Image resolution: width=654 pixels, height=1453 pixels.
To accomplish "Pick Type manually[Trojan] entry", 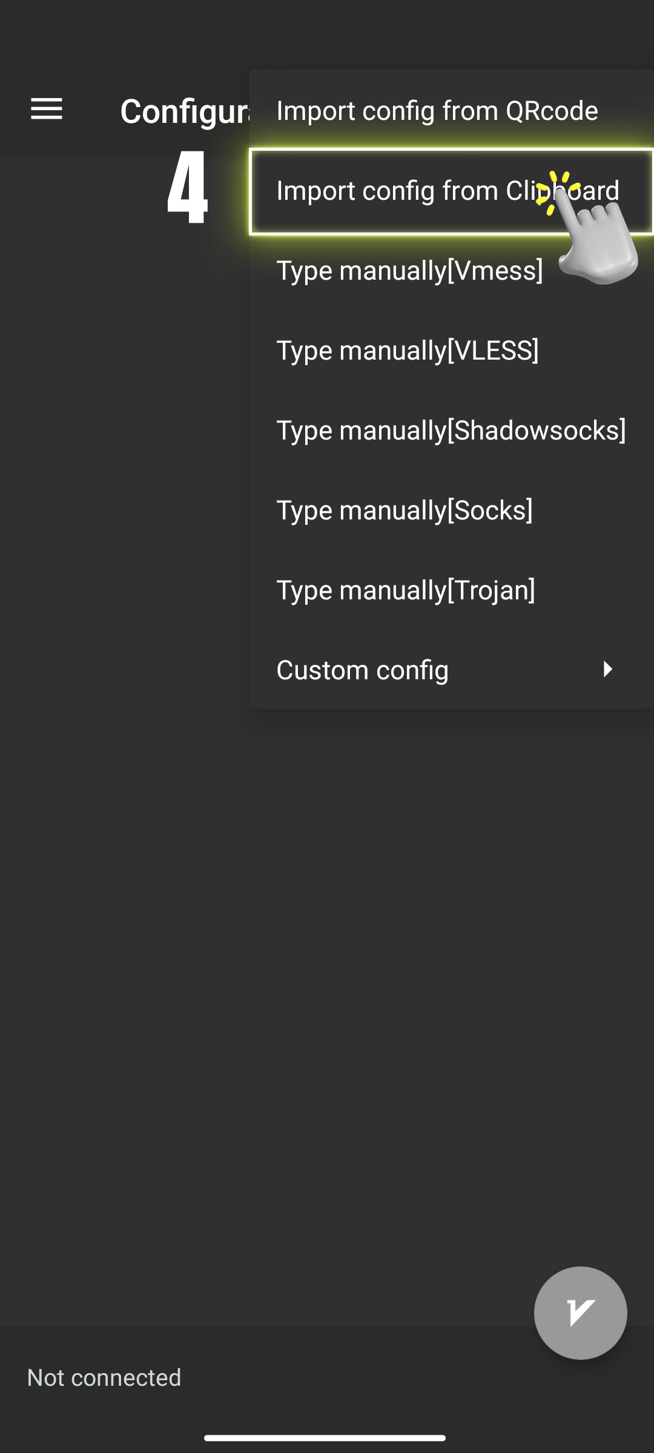I will (452, 590).
